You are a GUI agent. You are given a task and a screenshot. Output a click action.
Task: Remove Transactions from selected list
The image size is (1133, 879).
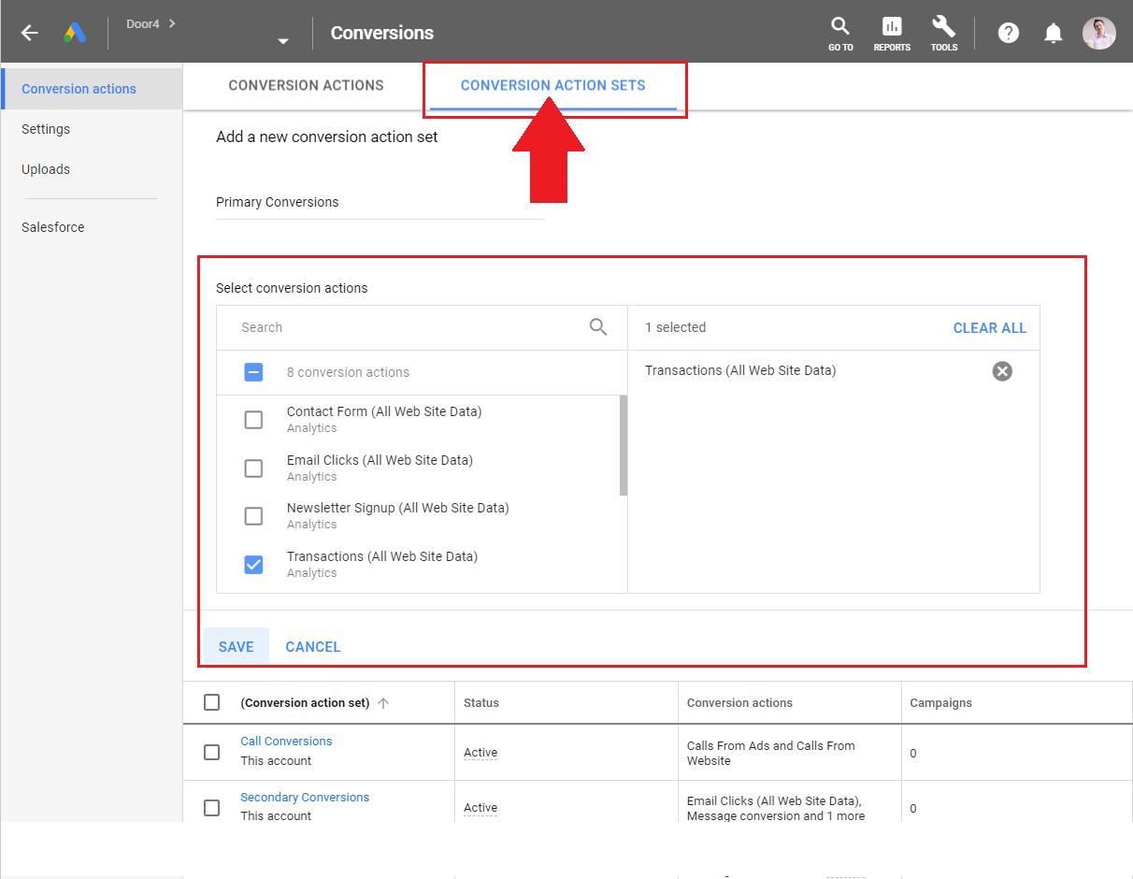click(1002, 371)
